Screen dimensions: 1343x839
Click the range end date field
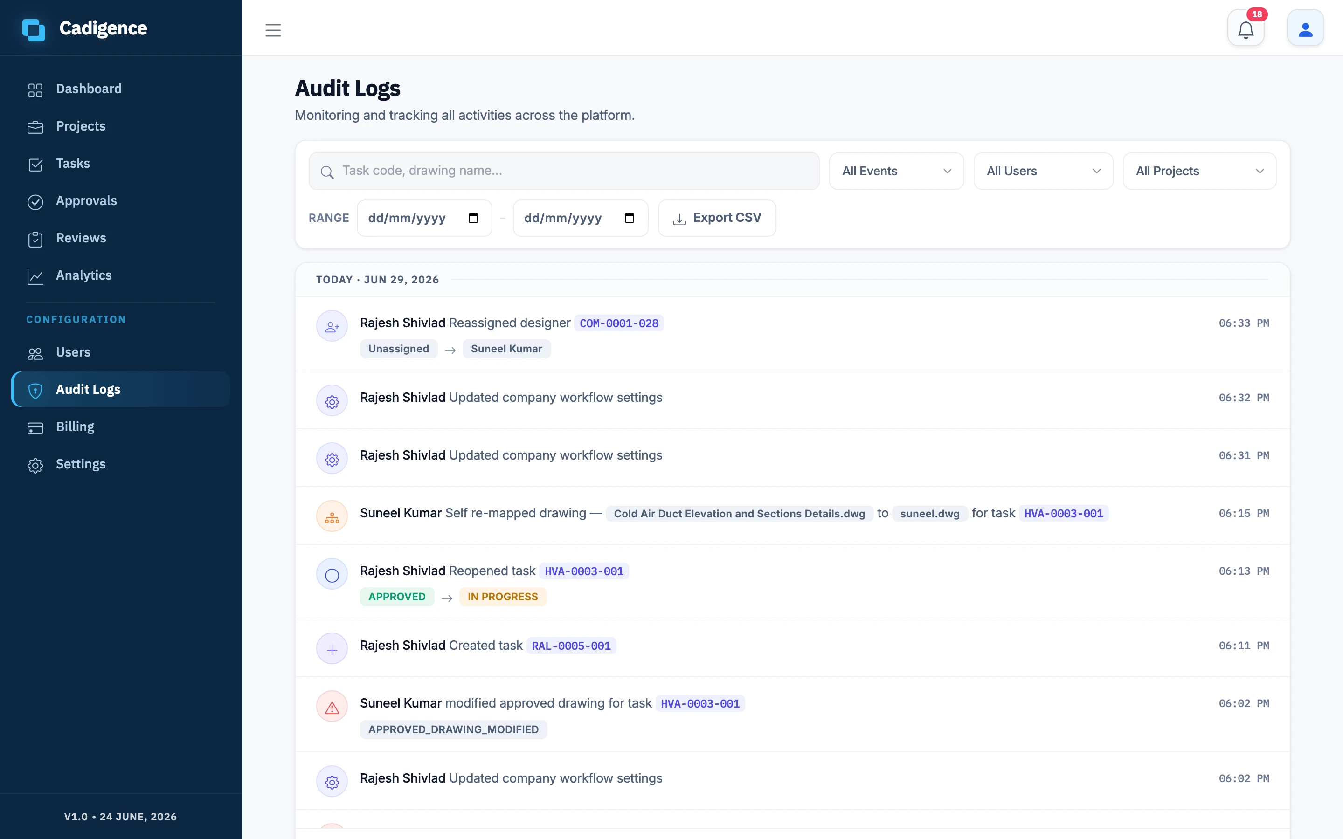click(x=581, y=218)
